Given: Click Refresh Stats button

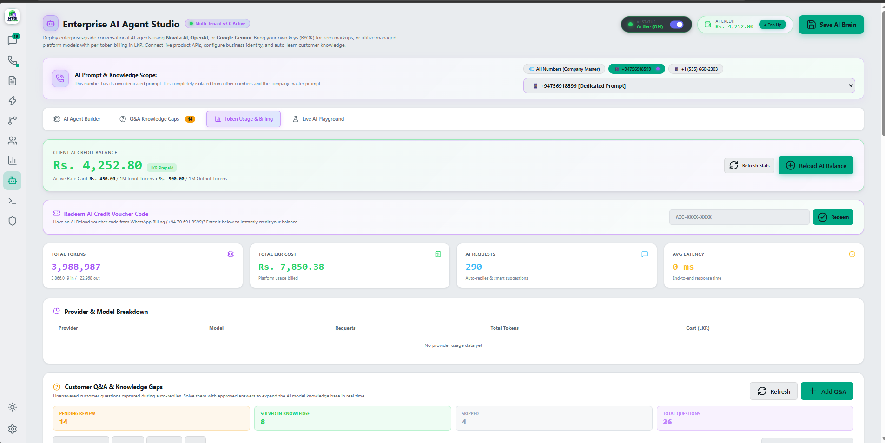Looking at the screenshot, I should pyautogui.click(x=749, y=166).
